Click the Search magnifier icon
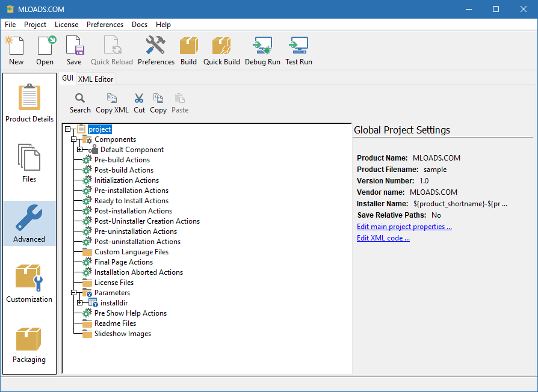 click(80, 99)
